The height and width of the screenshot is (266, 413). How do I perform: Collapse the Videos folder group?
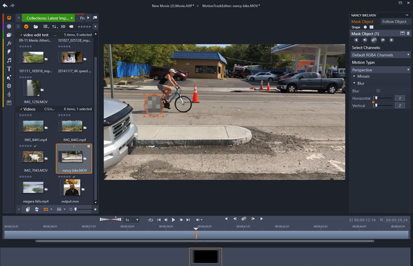click(x=21, y=109)
